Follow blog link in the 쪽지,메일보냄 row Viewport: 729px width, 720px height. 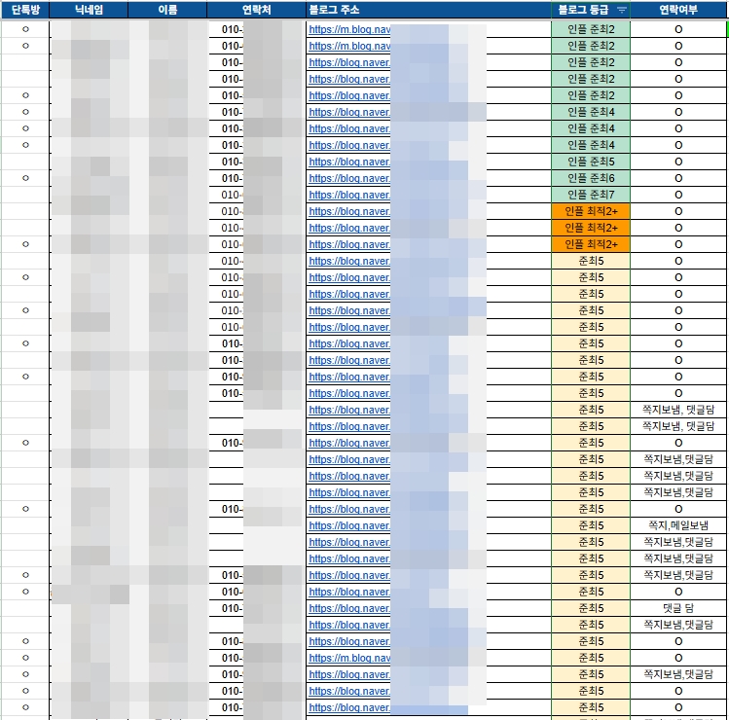[x=349, y=525]
